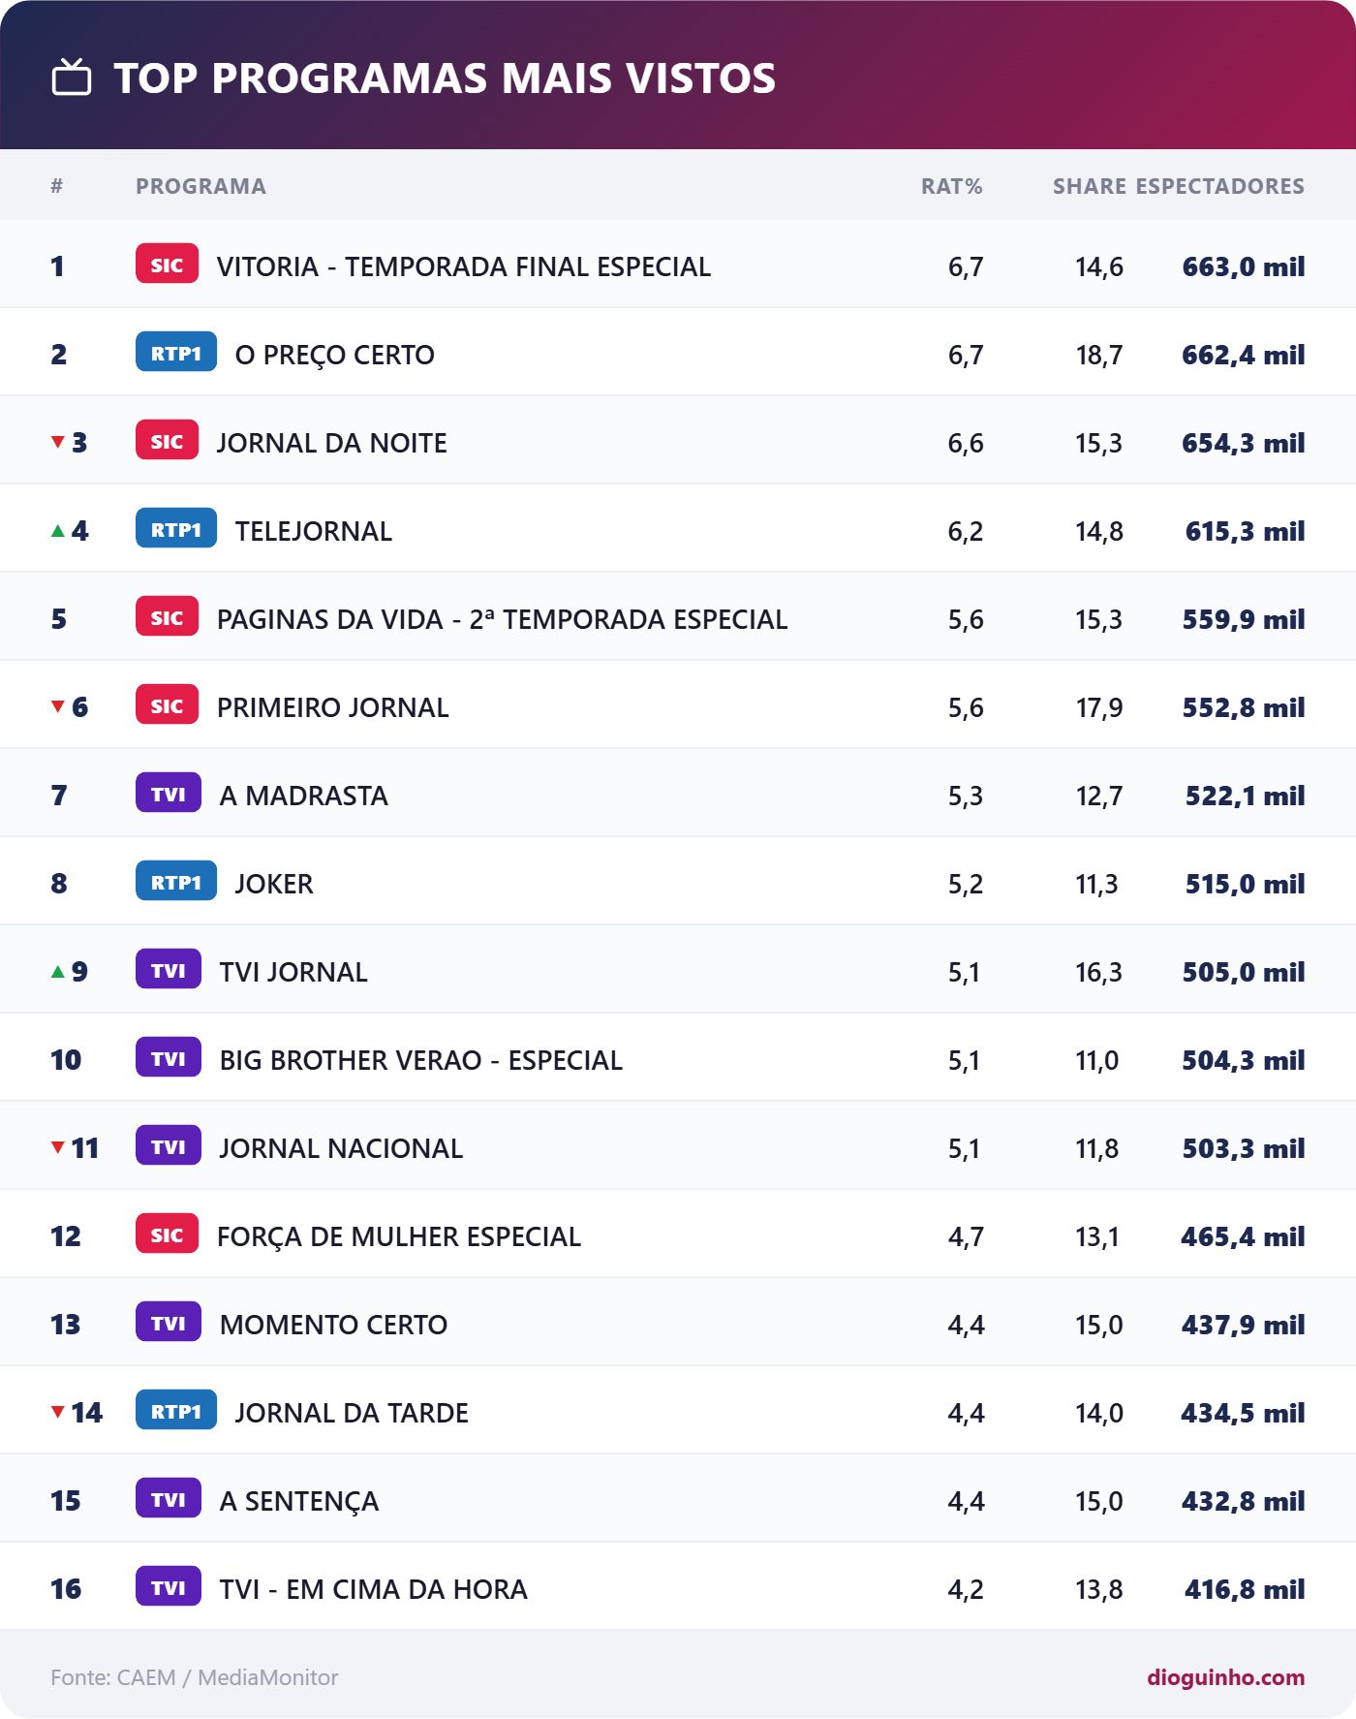This screenshot has width=1356, height=1719.
Task: Click the green up arrow beside TELEJORNAL
Action: click(x=58, y=531)
